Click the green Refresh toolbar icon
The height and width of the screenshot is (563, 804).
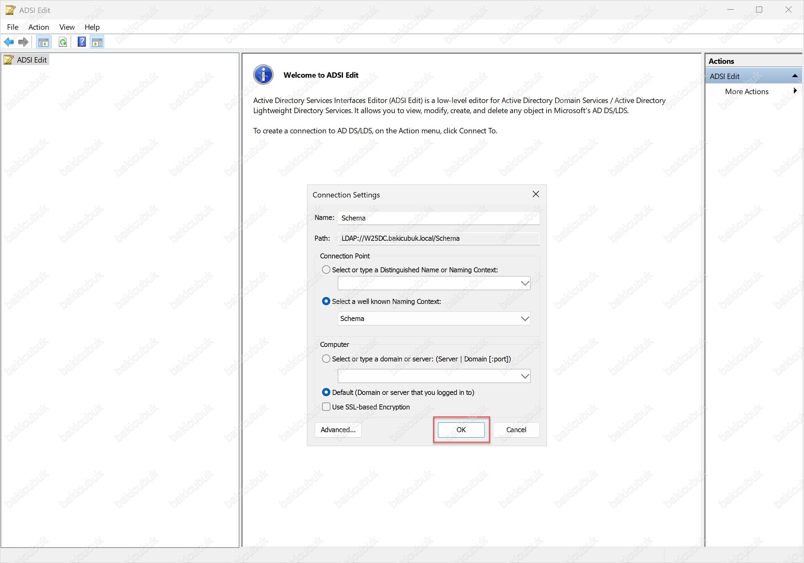tap(63, 42)
